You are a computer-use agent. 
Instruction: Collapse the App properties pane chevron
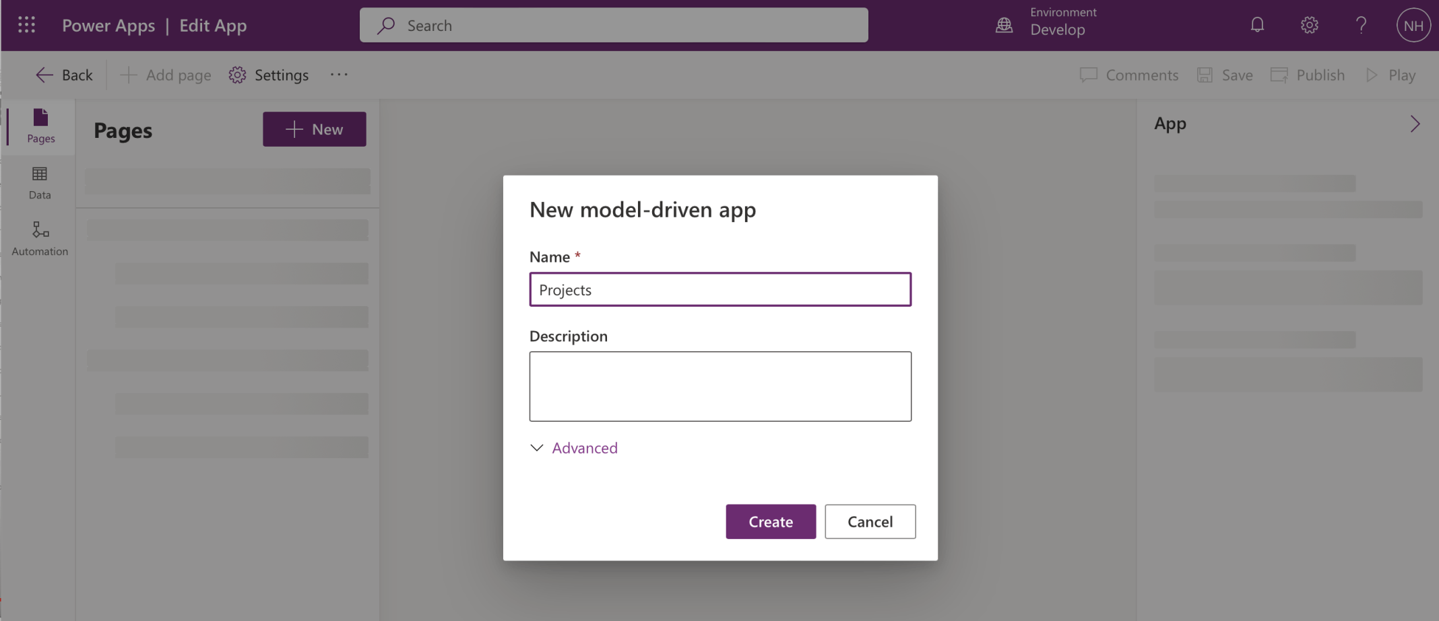click(x=1415, y=124)
